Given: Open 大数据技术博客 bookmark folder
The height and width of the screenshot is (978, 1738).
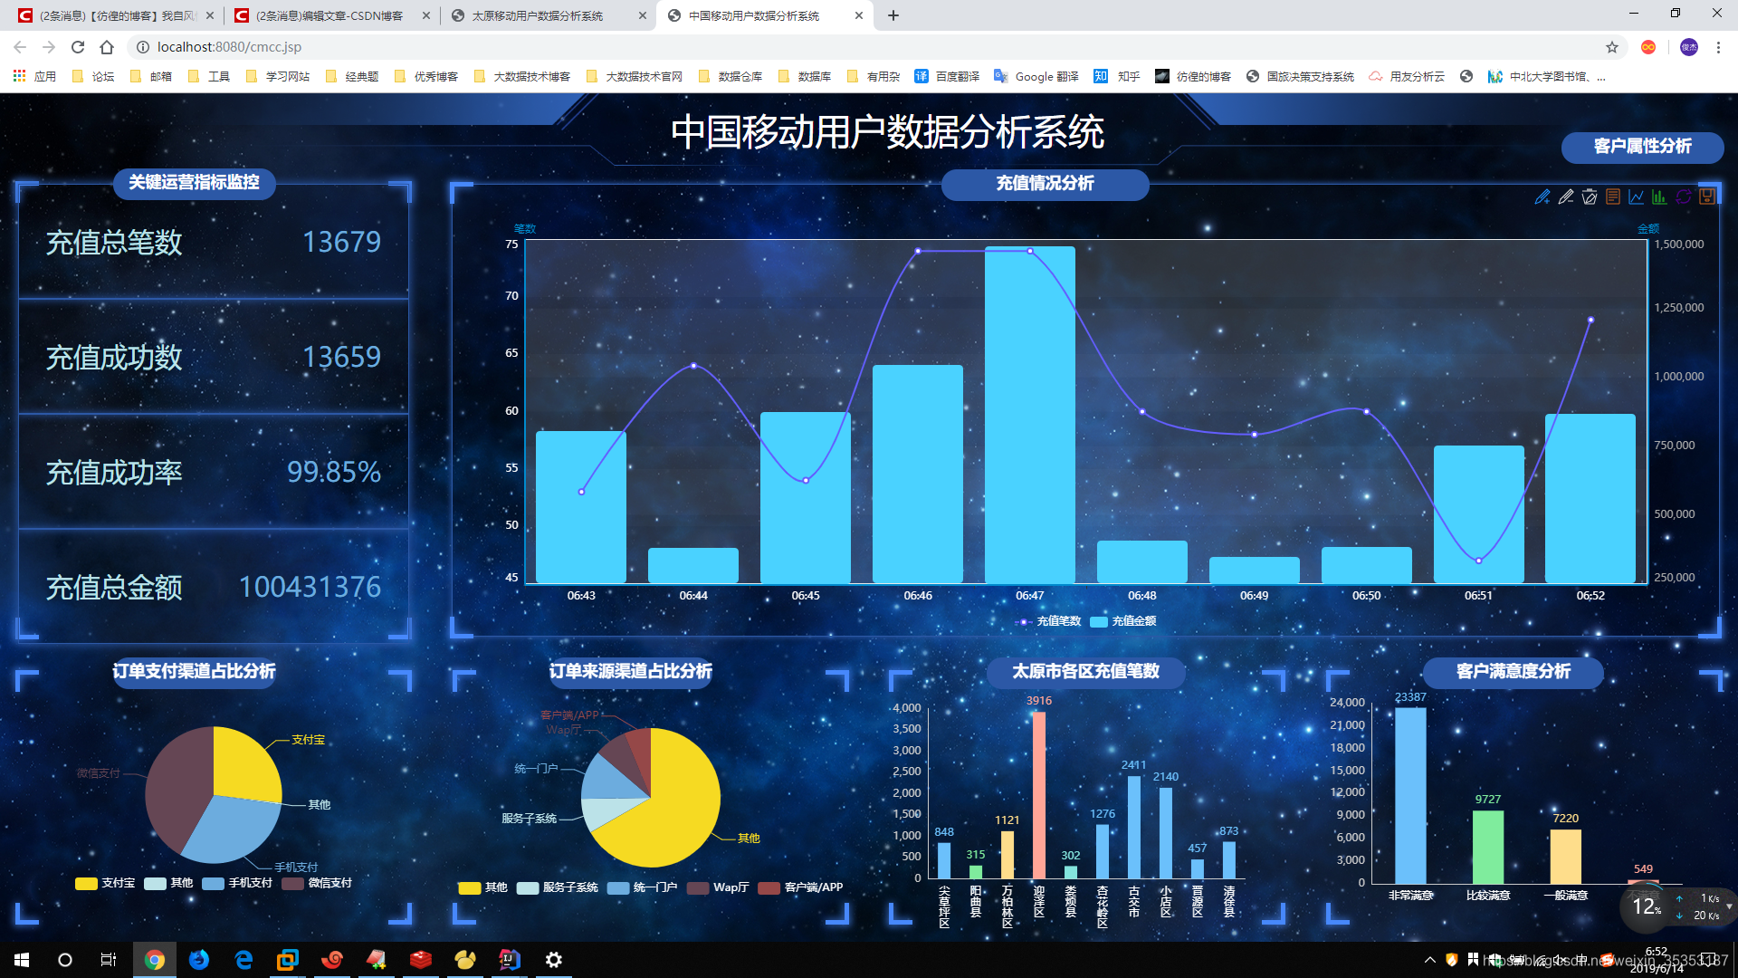Looking at the screenshot, I should tap(521, 77).
